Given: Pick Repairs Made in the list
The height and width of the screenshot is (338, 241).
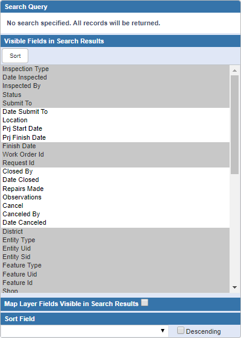Looking at the screenshot, I should (115, 189).
